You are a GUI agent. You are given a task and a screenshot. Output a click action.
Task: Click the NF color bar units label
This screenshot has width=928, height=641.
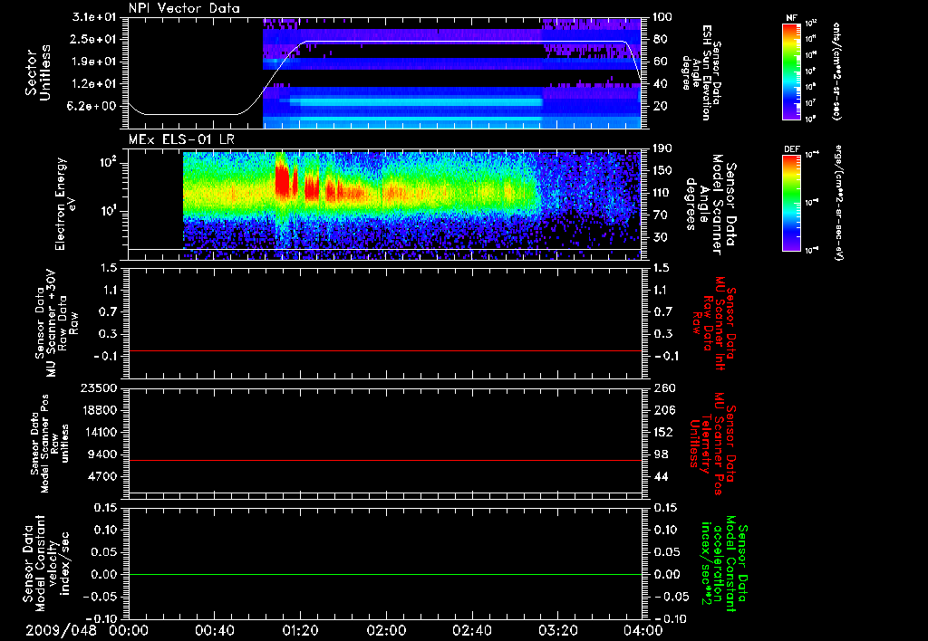pyautogui.click(x=836, y=72)
